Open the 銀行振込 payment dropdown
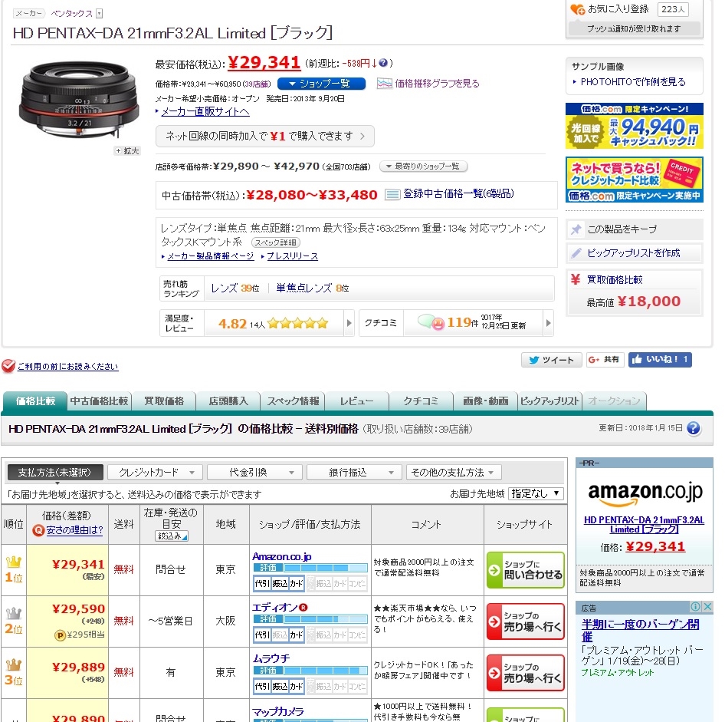This screenshot has width=725, height=722. [x=354, y=473]
